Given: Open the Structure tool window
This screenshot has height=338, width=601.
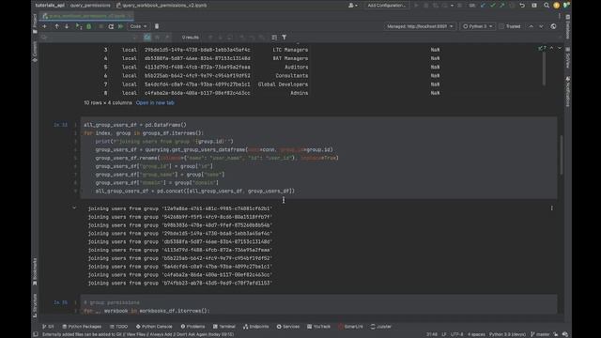Looking at the screenshot, I should pos(35,305).
